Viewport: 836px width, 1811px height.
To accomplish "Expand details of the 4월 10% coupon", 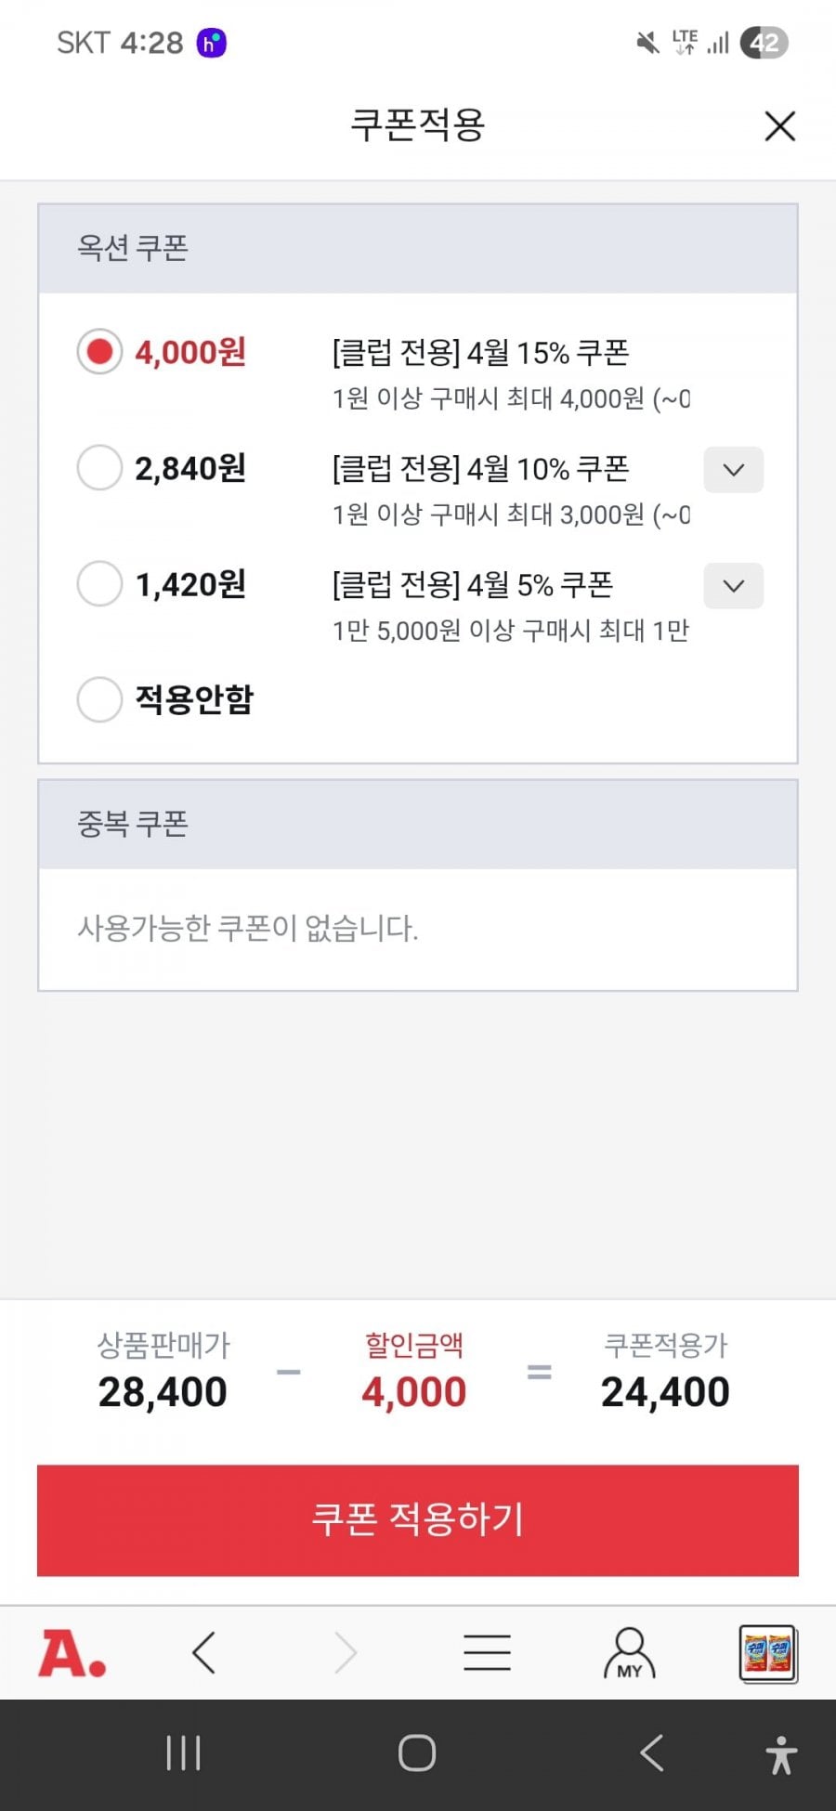I will pyautogui.click(x=733, y=470).
